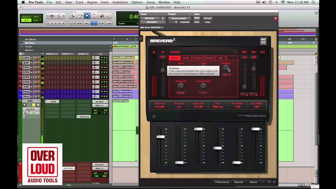Enable SHUFFLE edit mode
Image resolution: width=336 pixels, height=189 pixels.
point(26,17)
